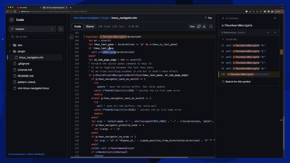
Task: Focus the Go to file input
Action: coord(36,37)
